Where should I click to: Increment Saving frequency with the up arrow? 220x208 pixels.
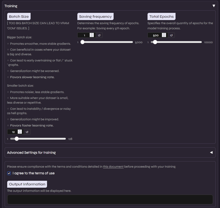92,34
